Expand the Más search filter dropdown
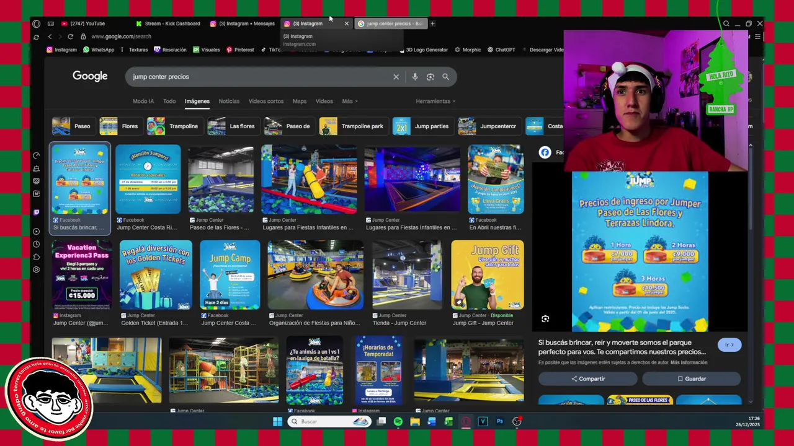Image resolution: width=794 pixels, height=446 pixels. [349, 101]
